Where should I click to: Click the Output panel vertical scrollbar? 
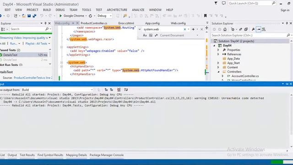291,121
